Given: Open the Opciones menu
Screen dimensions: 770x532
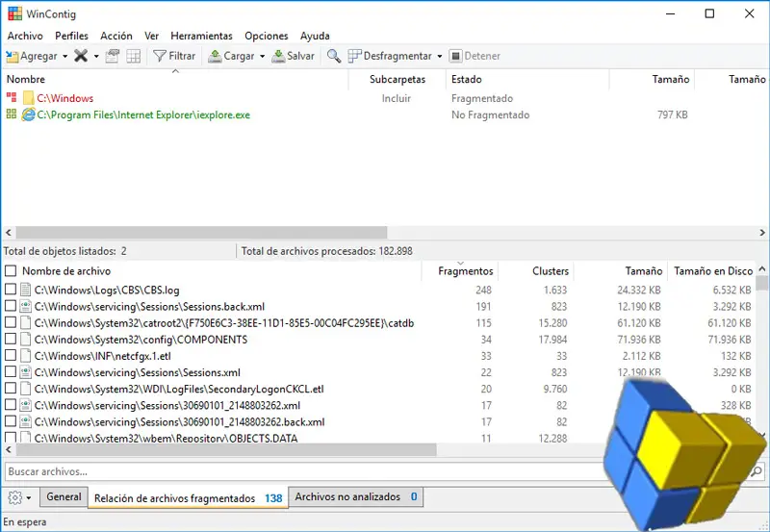Looking at the screenshot, I should click(x=267, y=36).
